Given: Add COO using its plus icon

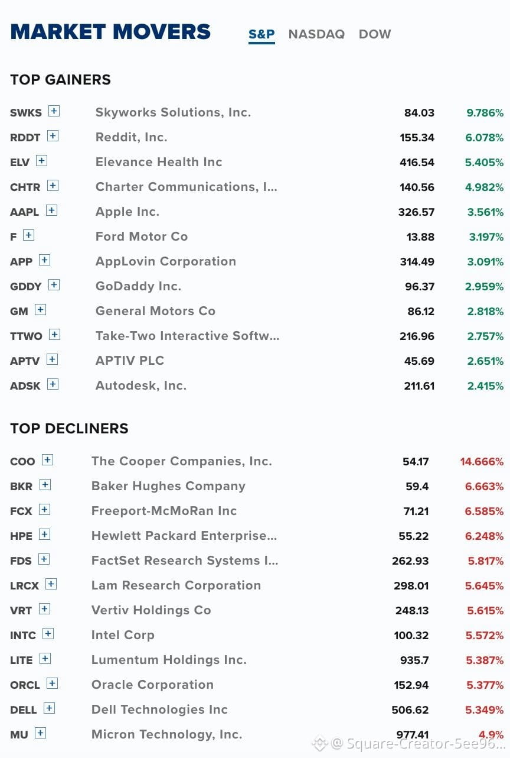Looking at the screenshot, I should 47,460.
